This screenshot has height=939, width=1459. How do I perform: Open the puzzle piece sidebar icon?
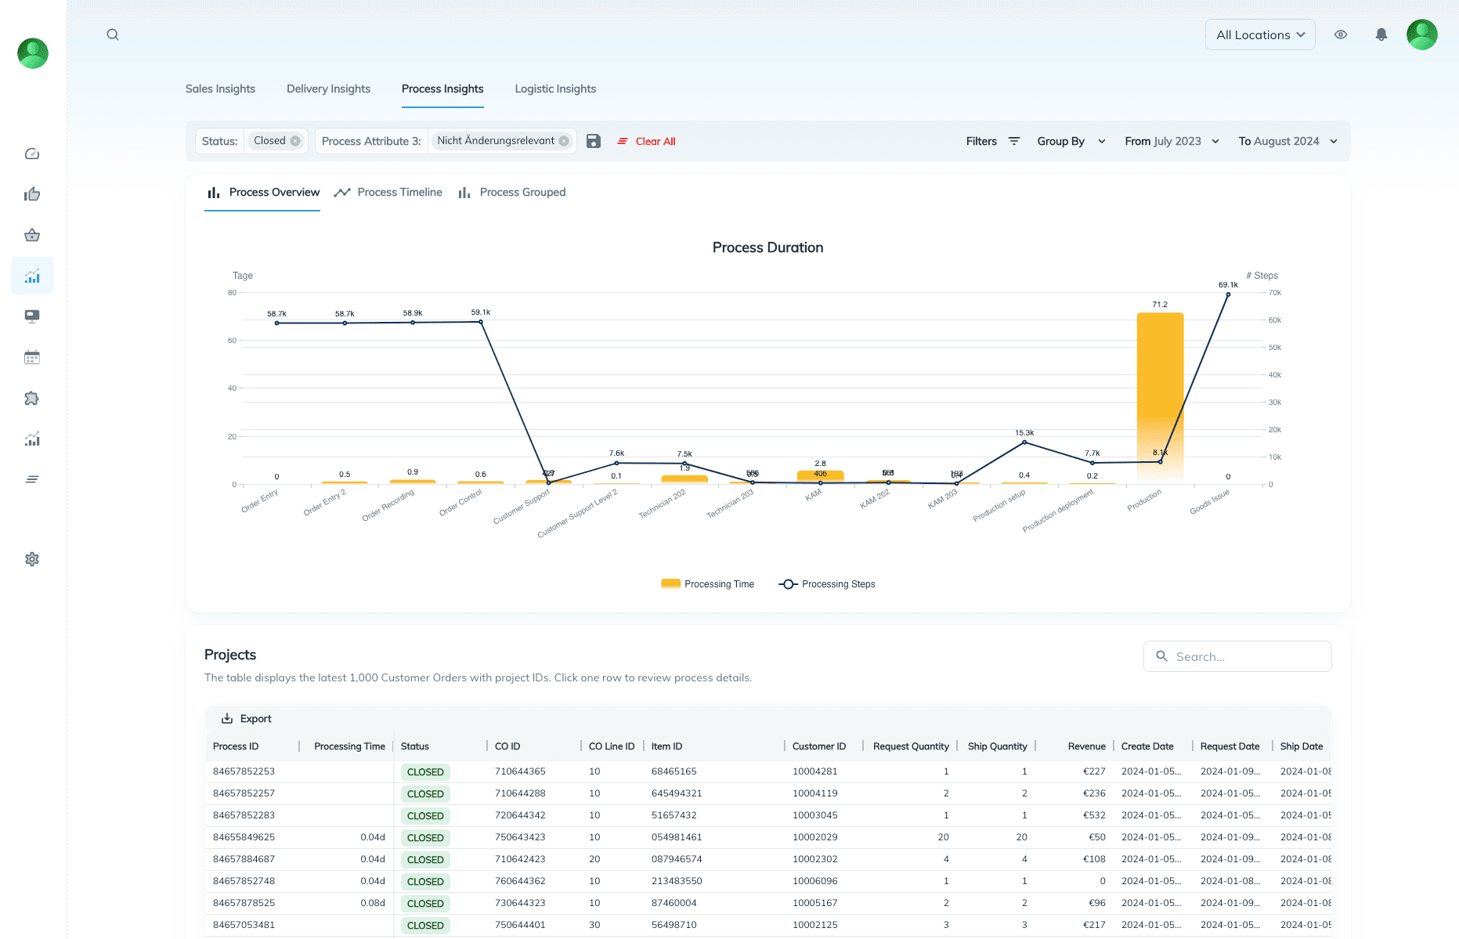32,398
